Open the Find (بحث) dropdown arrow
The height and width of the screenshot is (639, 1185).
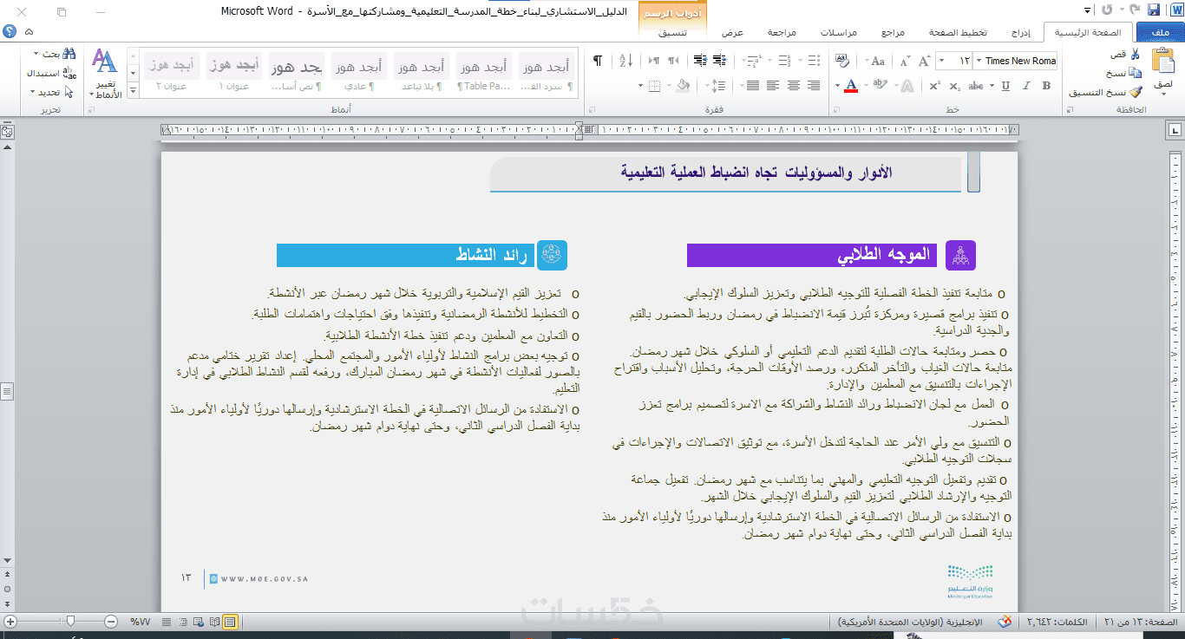click(x=36, y=54)
